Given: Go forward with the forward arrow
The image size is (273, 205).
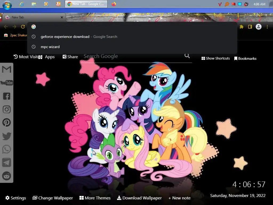Looking at the screenshot, I should coord(14,27).
